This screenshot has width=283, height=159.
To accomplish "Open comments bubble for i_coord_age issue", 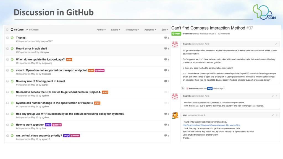I will coord(167,60).
